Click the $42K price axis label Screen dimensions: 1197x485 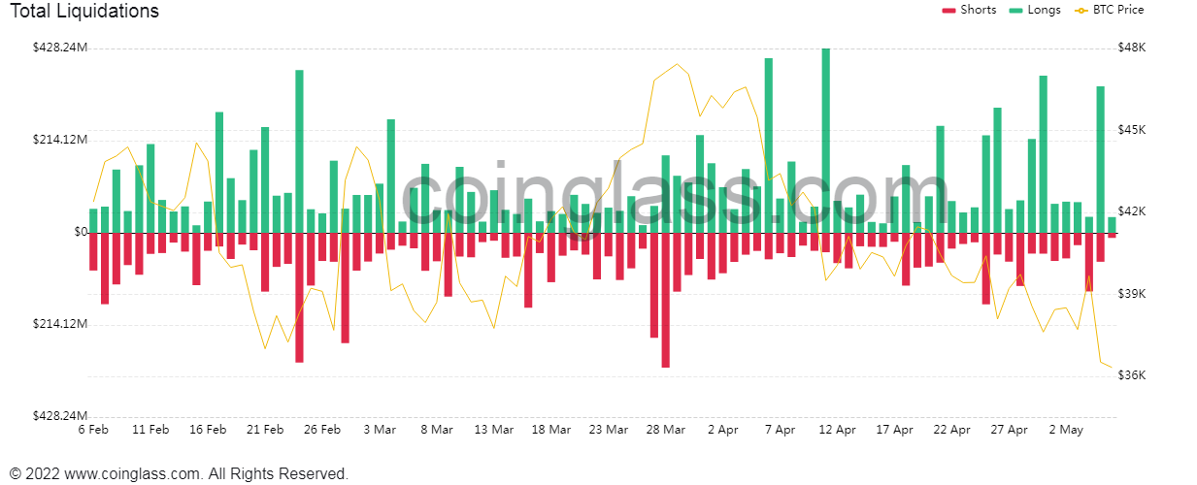point(1132,211)
